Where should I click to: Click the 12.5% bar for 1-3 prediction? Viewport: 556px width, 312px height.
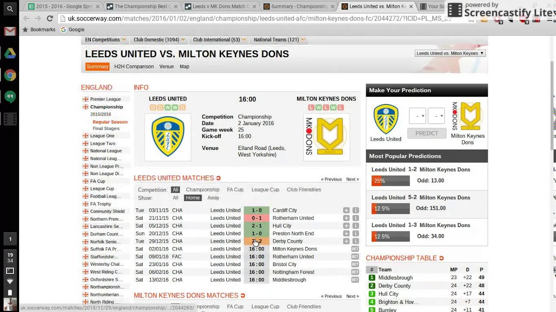(x=391, y=236)
